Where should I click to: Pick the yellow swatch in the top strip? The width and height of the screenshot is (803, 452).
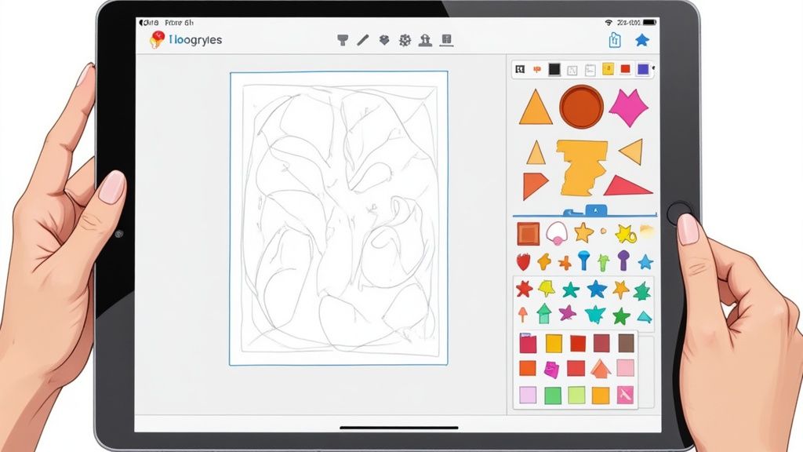[x=608, y=69]
